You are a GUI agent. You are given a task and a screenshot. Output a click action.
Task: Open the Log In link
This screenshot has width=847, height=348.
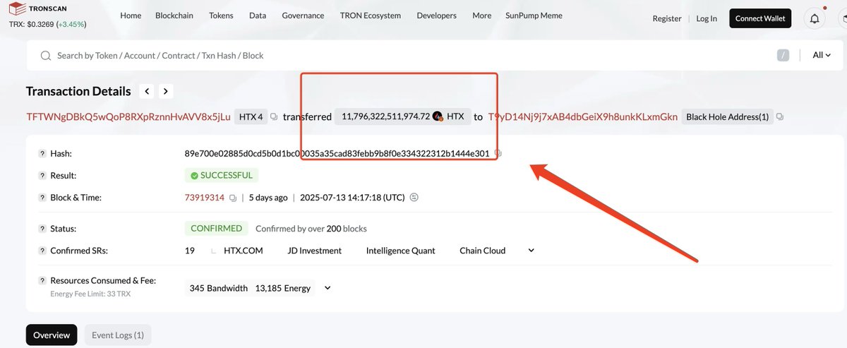tap(707, 18)
